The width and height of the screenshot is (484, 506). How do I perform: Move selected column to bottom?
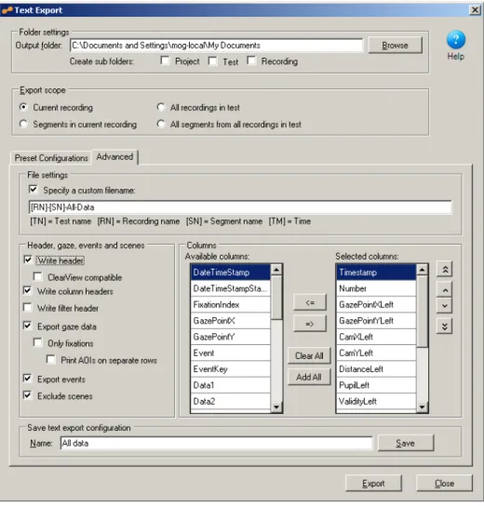coord(445,326)
